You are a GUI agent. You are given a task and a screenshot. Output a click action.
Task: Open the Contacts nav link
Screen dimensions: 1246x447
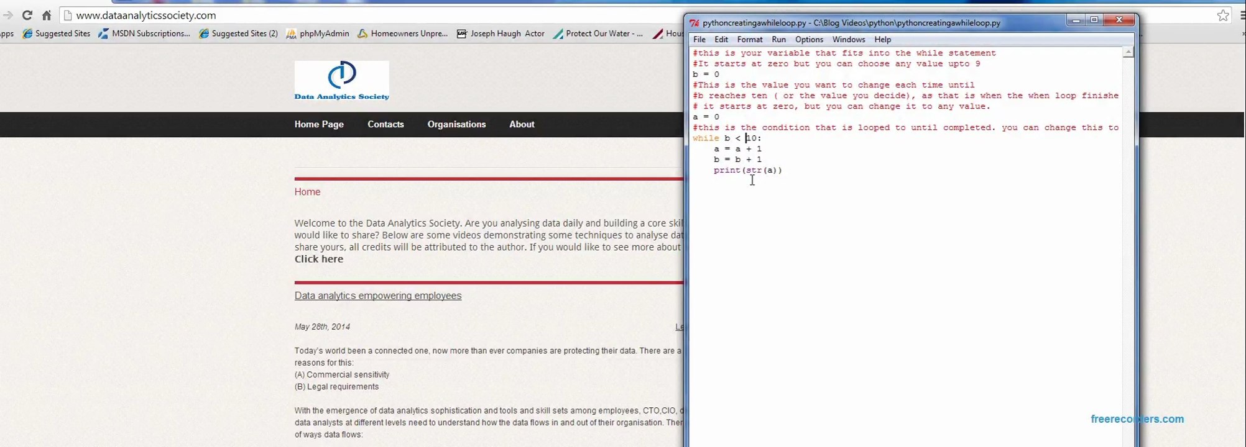pyautogui.click(x=385, y=124)
